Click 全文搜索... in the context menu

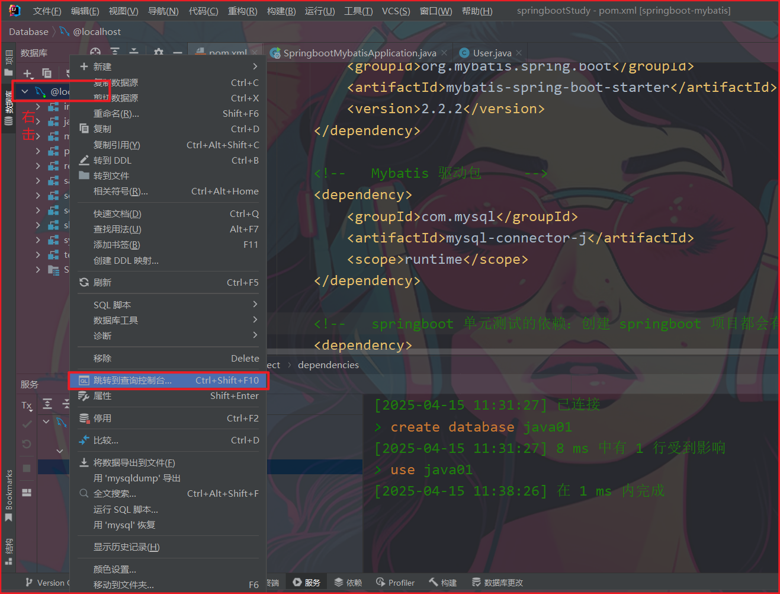(168, 494)
